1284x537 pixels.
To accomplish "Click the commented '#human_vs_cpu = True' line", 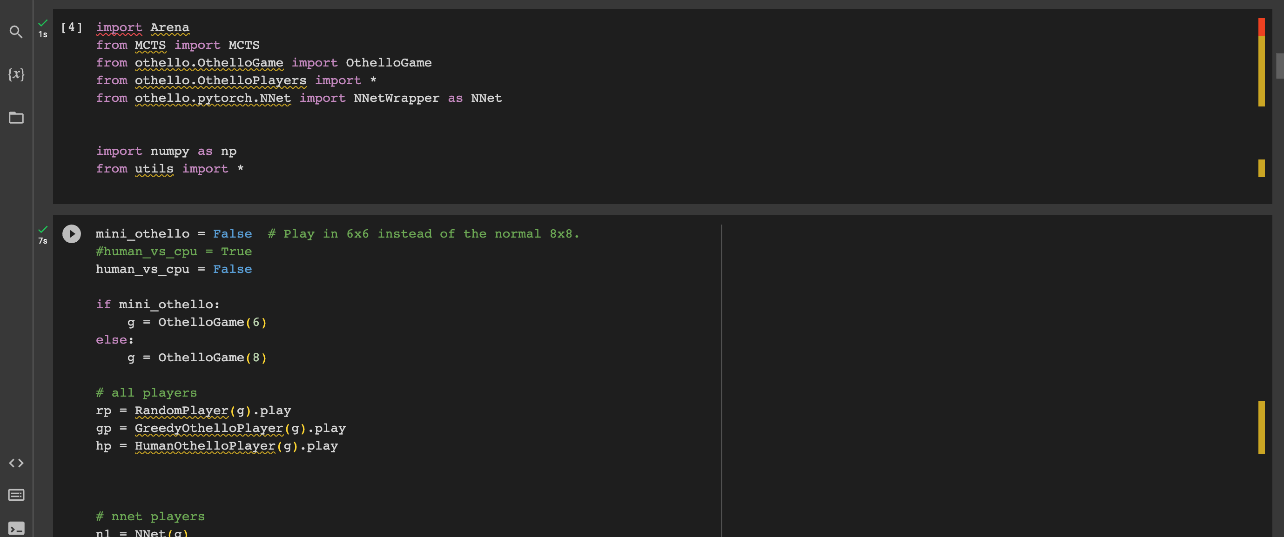I will tap(174, 252).
